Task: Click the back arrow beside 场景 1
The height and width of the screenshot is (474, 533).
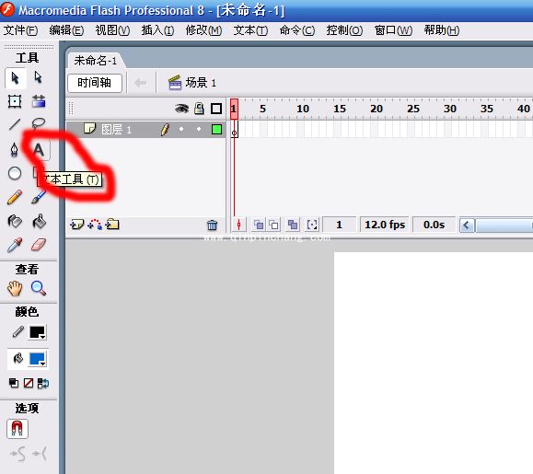Action: click(x=141, y=83)
